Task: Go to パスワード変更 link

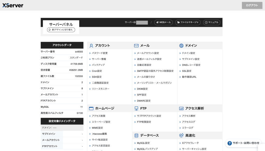Action: pyautogui.click(x=100, y=53)
